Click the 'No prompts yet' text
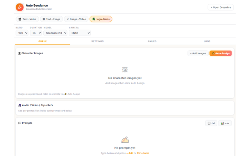 click(125, 148)
